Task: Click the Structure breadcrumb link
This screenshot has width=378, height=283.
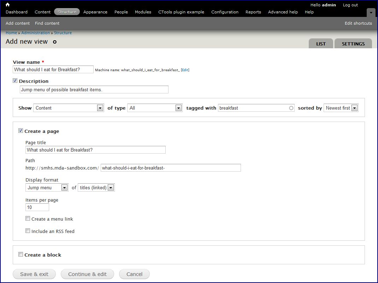Action: click(63, 33)
